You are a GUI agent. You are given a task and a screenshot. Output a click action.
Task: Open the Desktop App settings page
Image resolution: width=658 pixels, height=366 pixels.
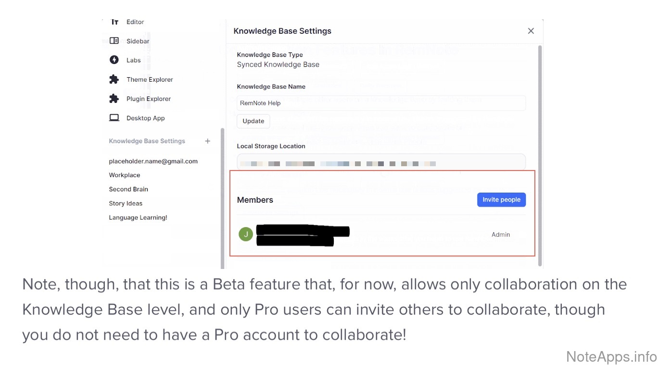tap(145, 118)
